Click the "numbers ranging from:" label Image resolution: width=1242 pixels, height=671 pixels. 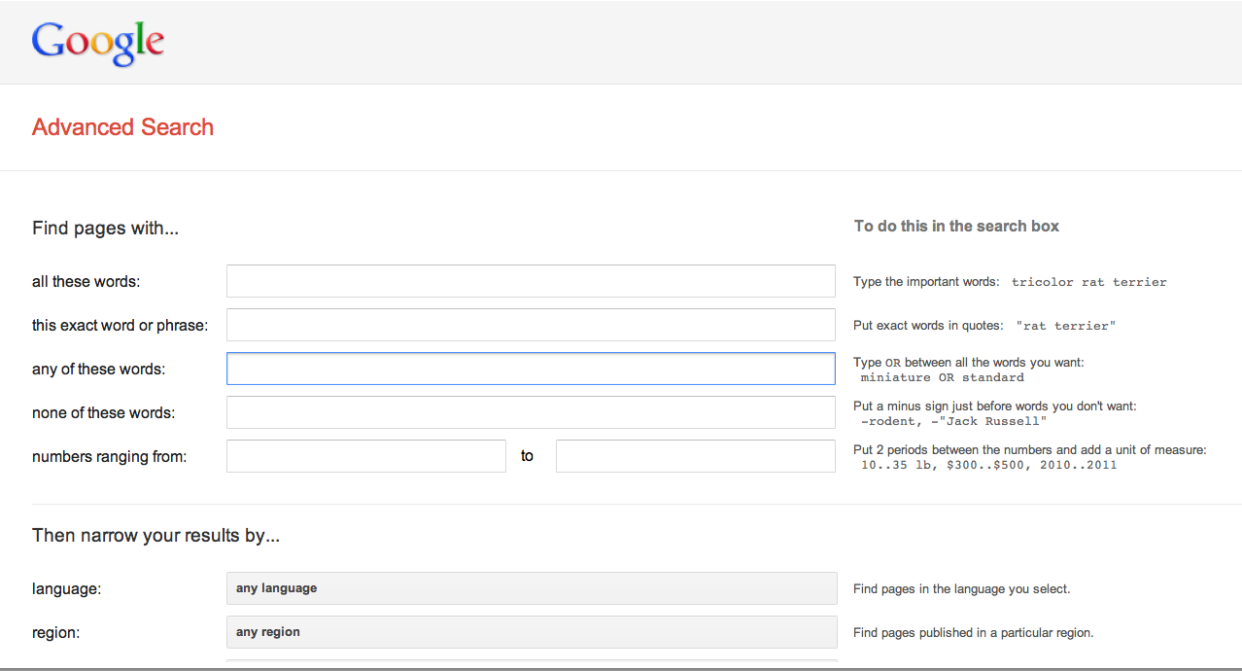point(109,457)
